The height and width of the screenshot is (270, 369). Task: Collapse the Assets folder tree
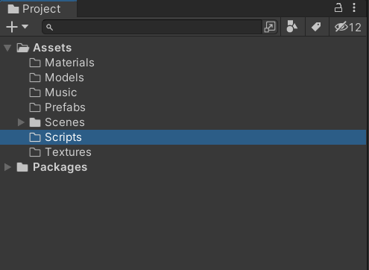[x=7, y=48]
